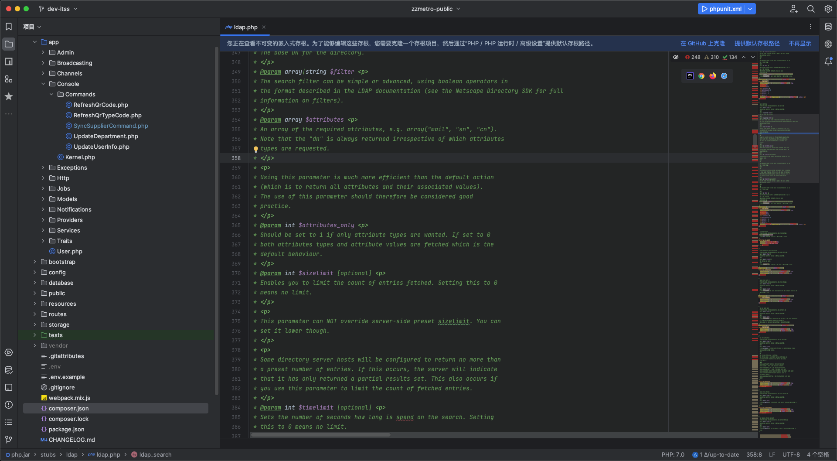Click the 358:8 cursor position indicator
Image resolution: width=837 pixels, height=461 pixels.
pyautogui.click(x=754, y=454)
